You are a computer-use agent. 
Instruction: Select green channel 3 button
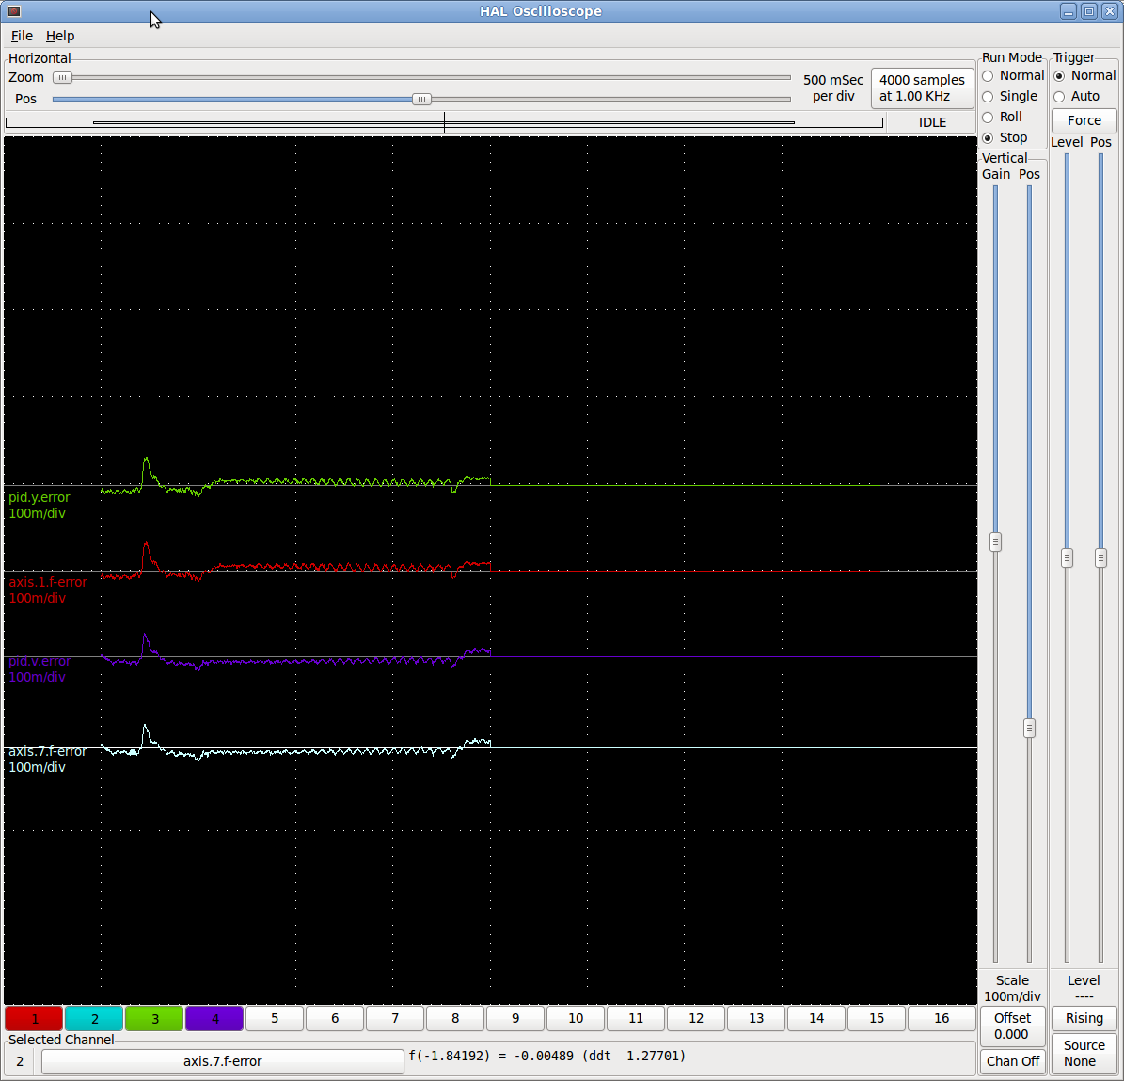154,1018
